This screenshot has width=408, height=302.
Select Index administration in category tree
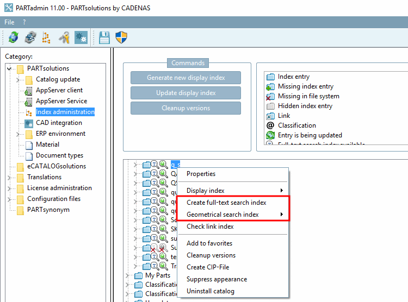click(x=65, y=112)
